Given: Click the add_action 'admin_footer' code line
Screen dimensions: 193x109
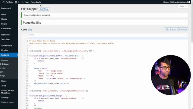Looking at the screenshot, I should pos(59,91).
